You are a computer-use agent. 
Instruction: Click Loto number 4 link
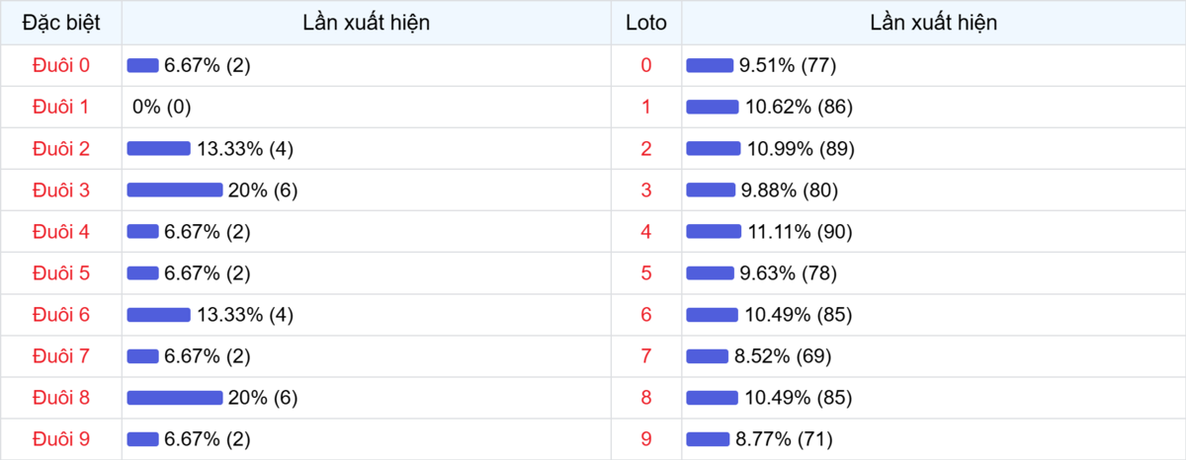(646, 231)
